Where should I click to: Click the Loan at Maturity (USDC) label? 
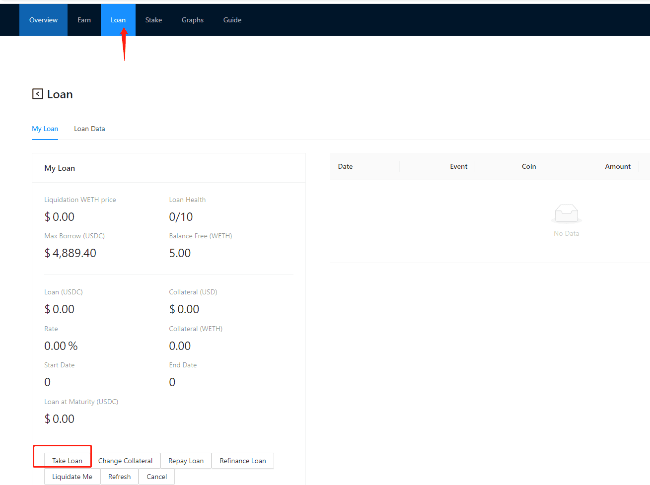(81, 402)
